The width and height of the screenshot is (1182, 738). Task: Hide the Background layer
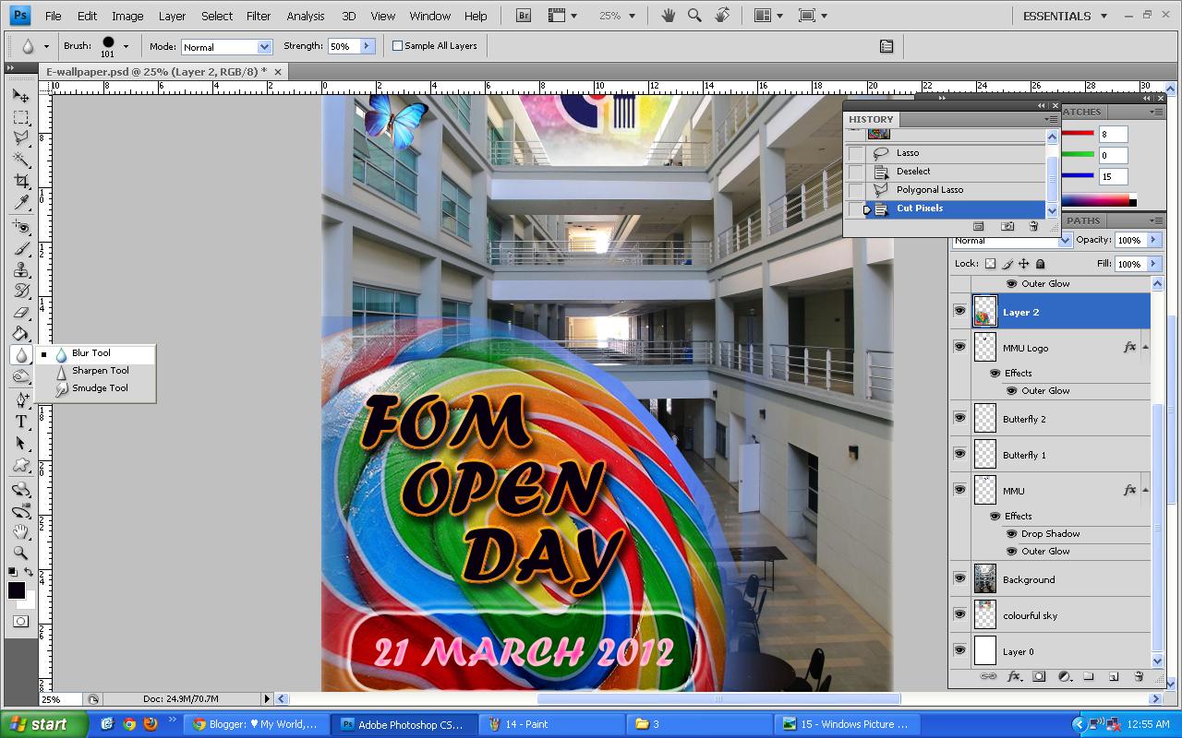click(959, 578)
